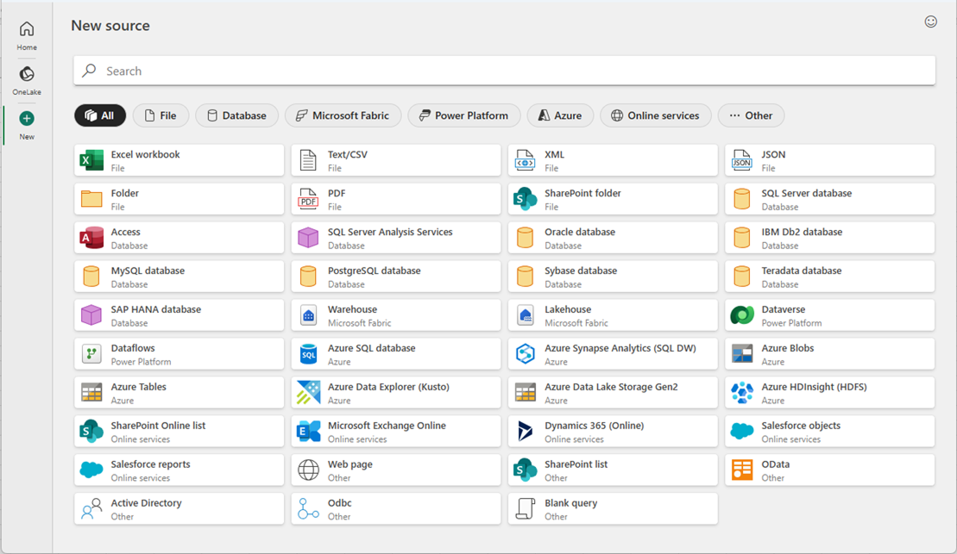Open OneLake from the left sidebar
This screenshot has width=957, height=554.
point(27,75)
